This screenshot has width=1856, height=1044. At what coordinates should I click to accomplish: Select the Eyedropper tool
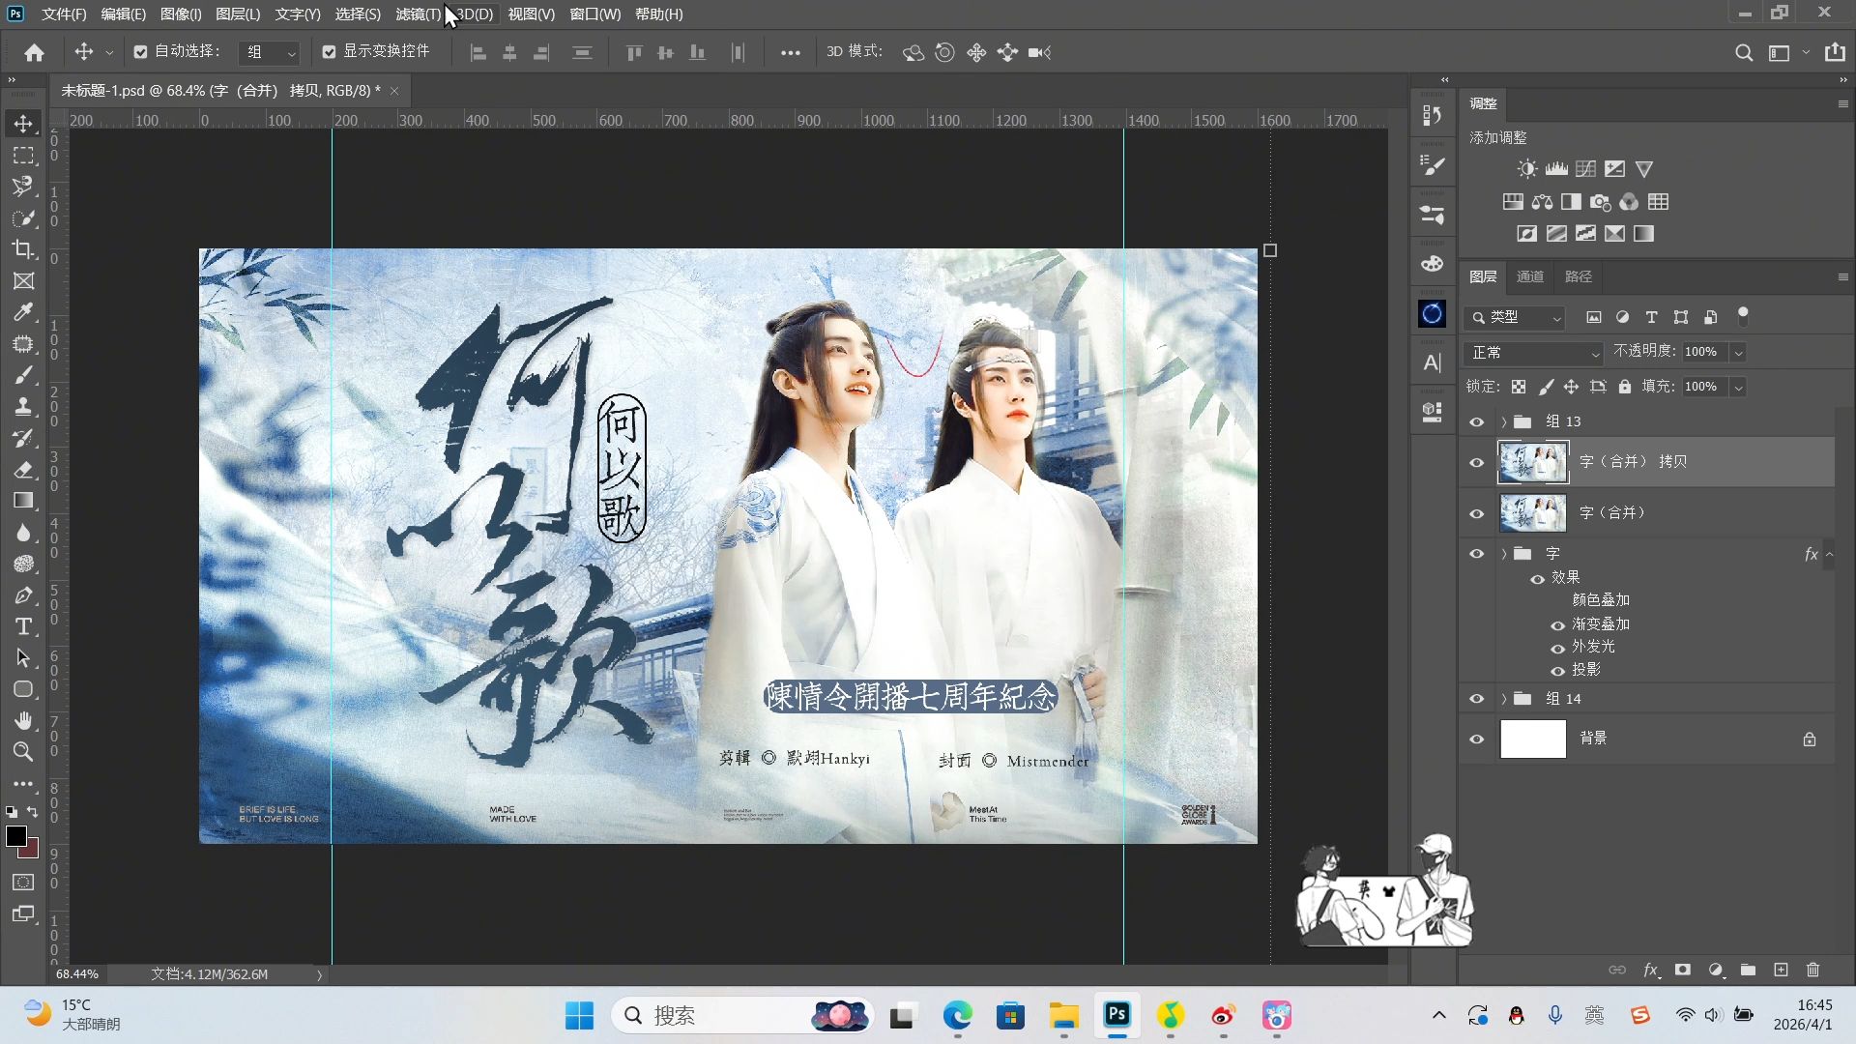(x=23, y=312)
